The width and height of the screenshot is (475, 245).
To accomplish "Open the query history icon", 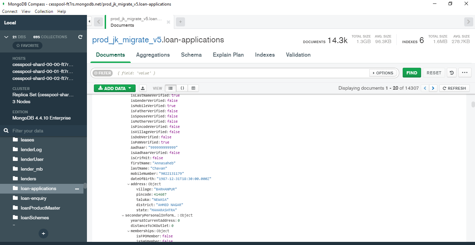I will click(451, 73).
